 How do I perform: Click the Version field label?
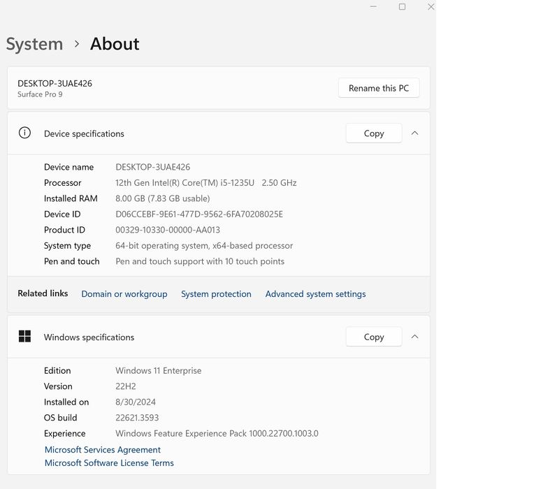58,386
